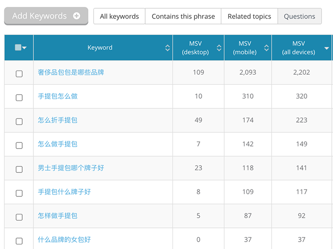This screenshot has width=333, height=249.
Task: Click the plus icon on Add Keywords
Action: (x=77, y=16)
